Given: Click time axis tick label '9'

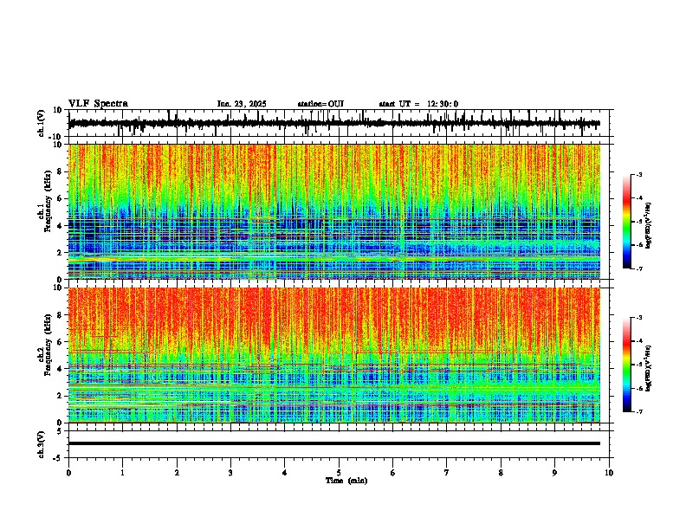Looking at the screenshot, I should point(554,473).
